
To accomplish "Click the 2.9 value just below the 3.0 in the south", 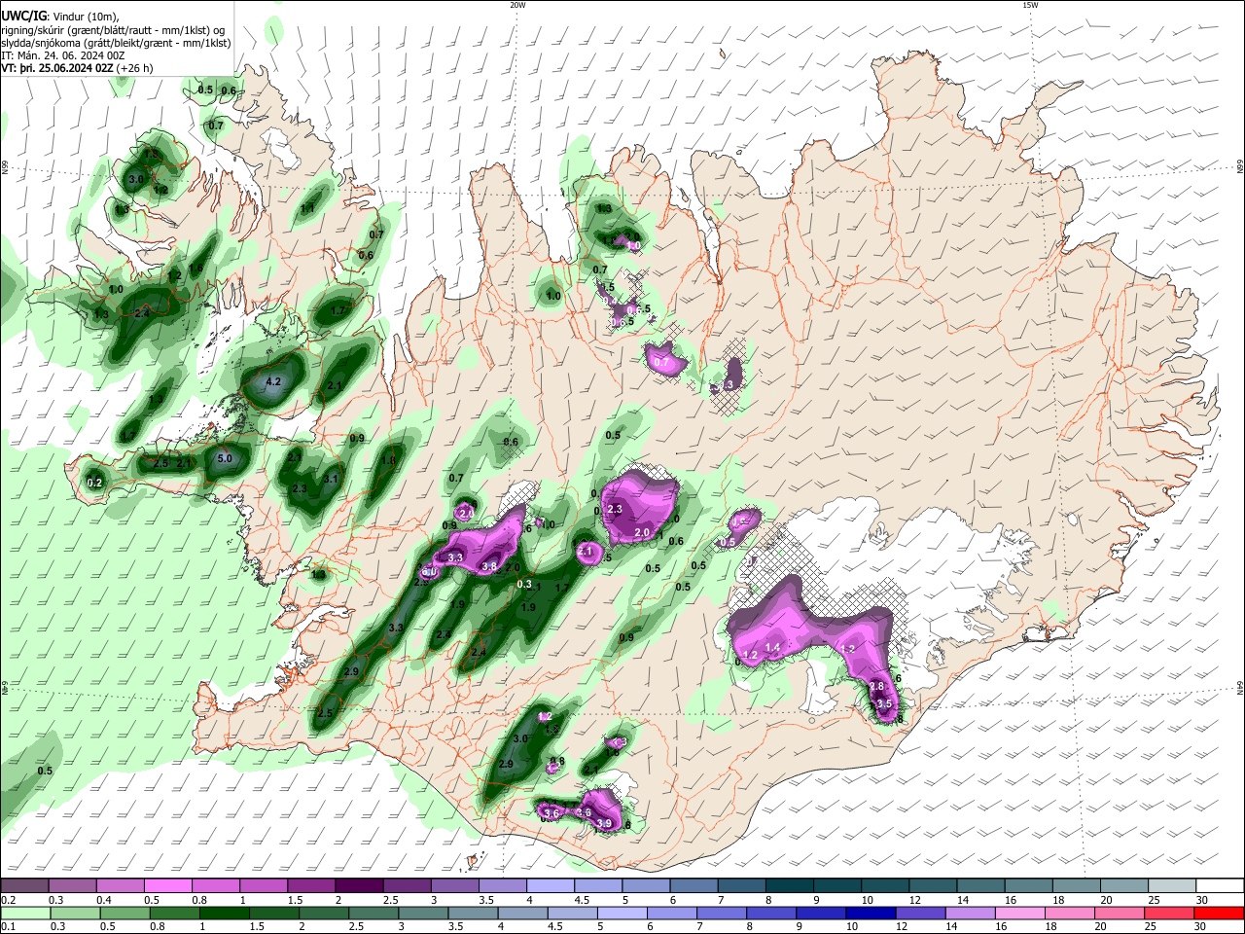I will click(x=506, y=765).
